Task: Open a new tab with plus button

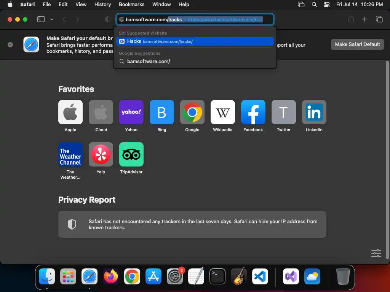Action: click(364, 19)
